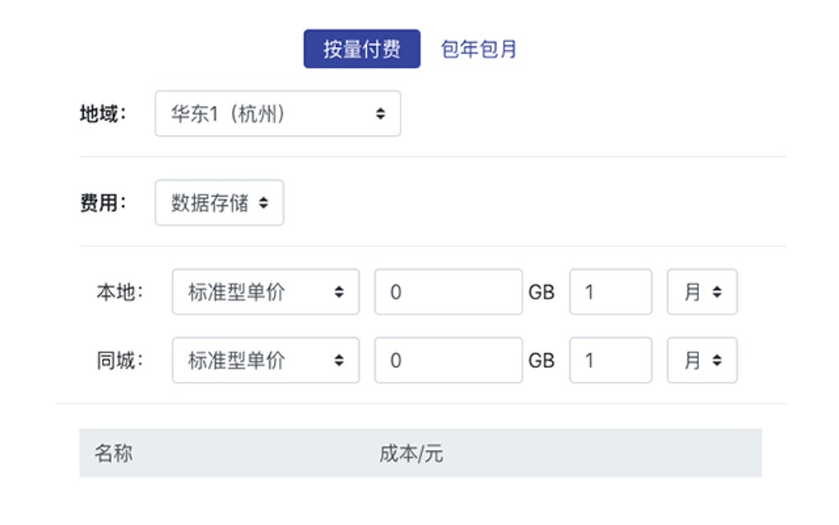839x525 pixels.
Task: Open the 费用 dropdown showing 数据存储
Action: click(x=219, y=202)
